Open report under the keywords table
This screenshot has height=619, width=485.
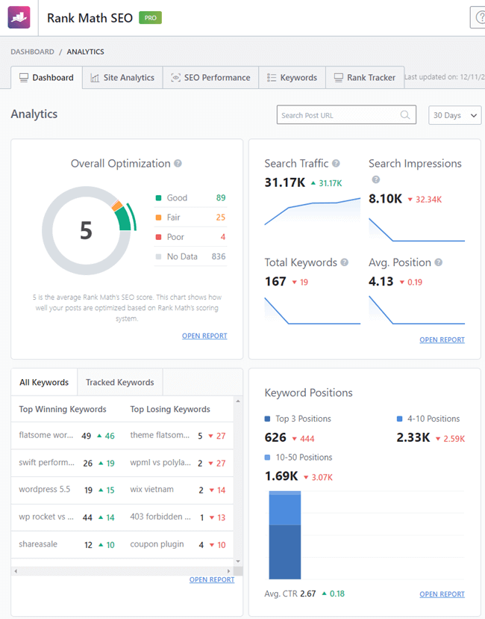[x=212, y=579]
